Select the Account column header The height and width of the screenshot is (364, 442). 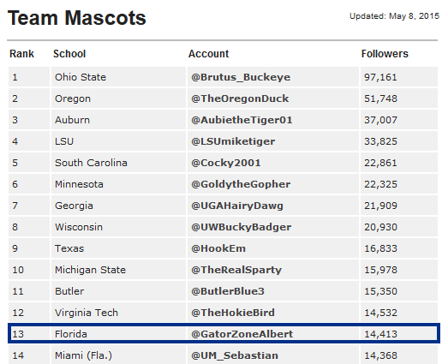point(208,54)
